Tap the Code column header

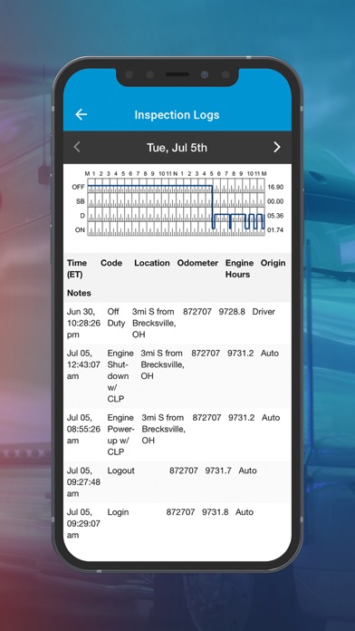click(x=111, y=263)
